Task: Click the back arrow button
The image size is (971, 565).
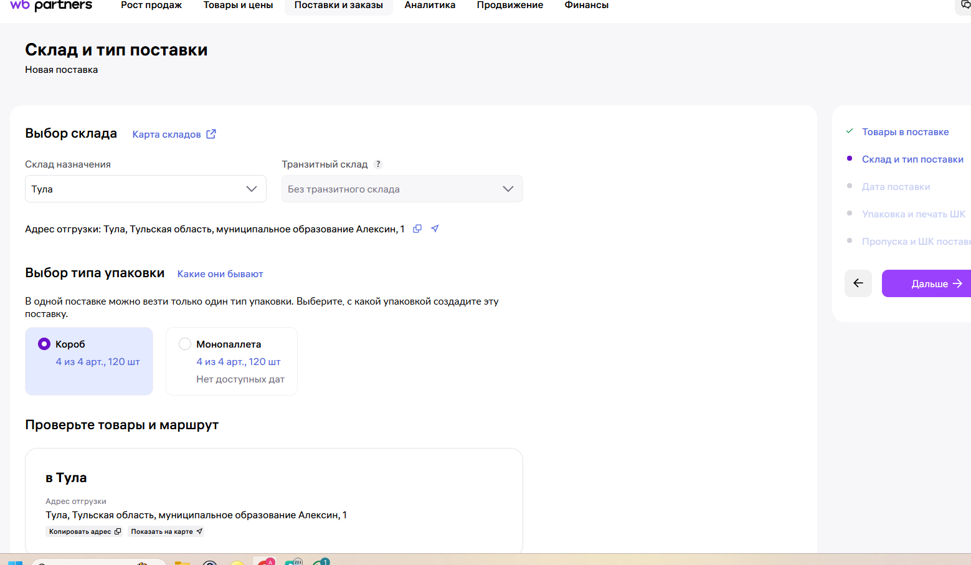Action: click(x=858, y=283)
